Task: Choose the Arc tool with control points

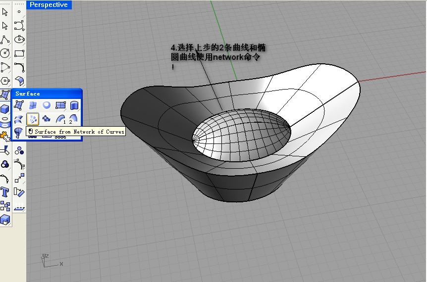Action: pos(5,67)
